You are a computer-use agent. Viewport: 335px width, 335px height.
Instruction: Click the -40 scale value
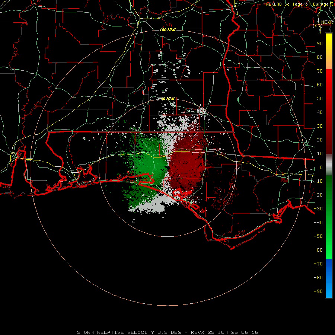[x=318, y=223]
